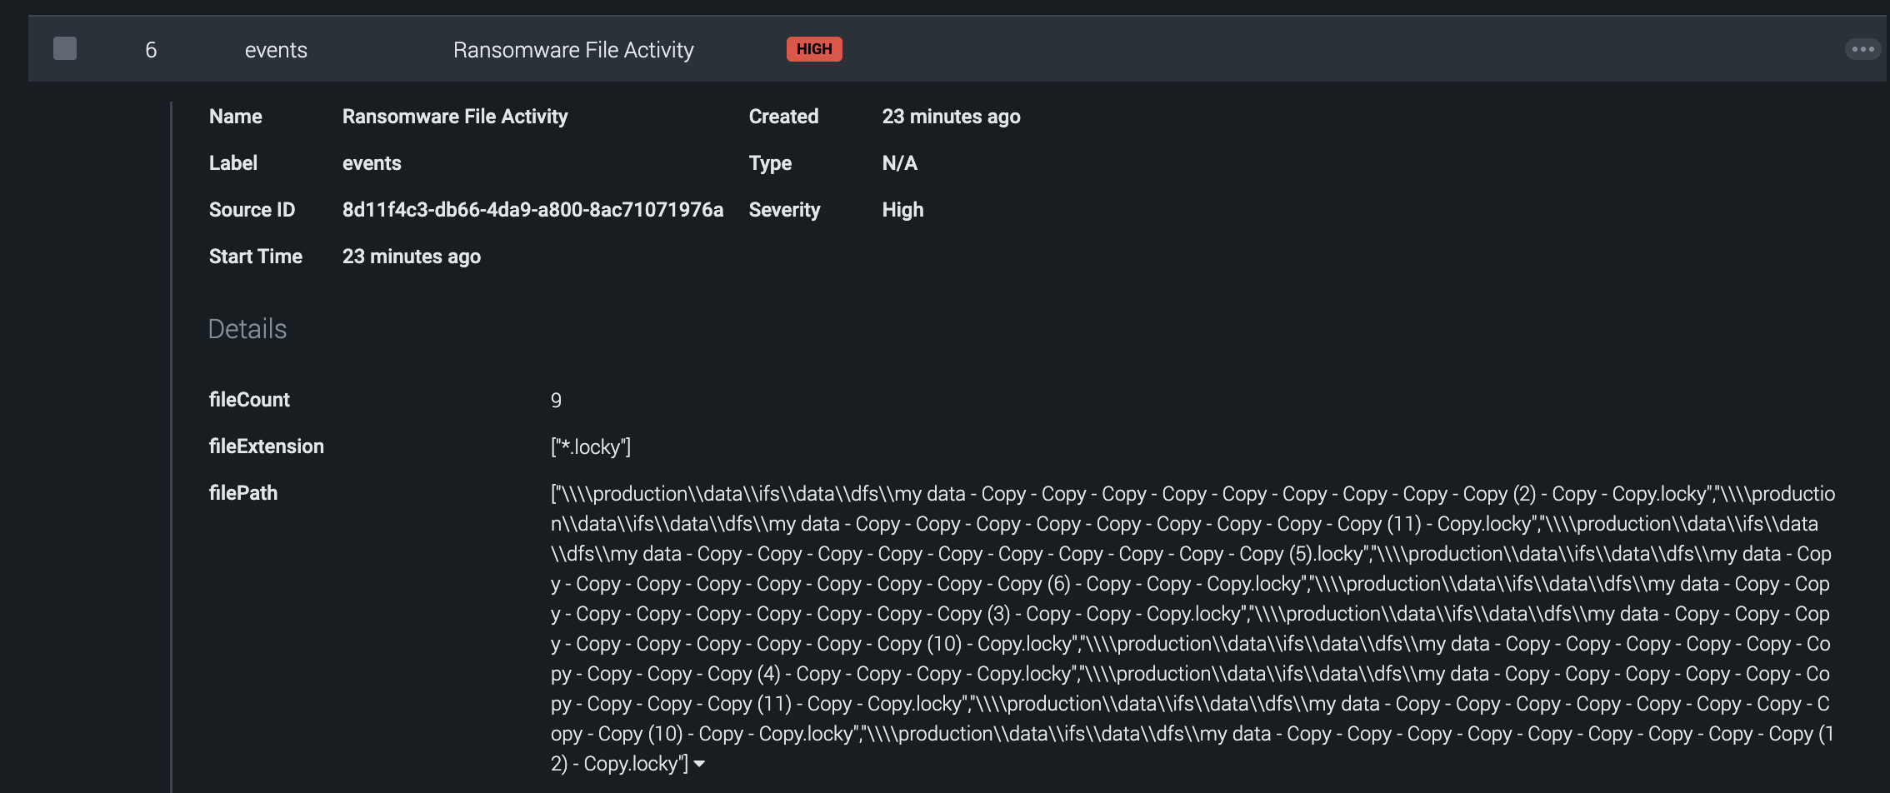The width and height of the screenshot is (1890, 793).
Task: Click the fileExtension field label
Action: (x=267, y=446)
